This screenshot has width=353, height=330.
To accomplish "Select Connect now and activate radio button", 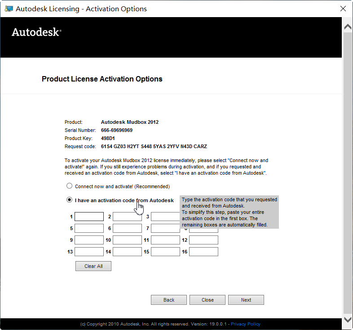I will 69,186.
